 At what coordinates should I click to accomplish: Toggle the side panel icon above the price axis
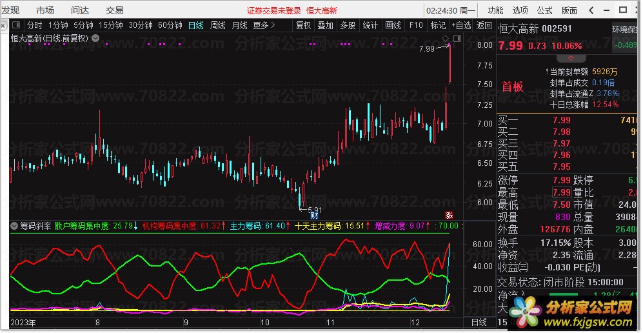(x=457, y=39)
